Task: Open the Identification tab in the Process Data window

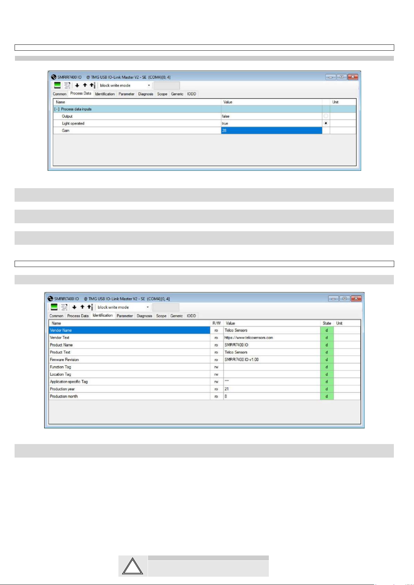Action: coord(105,94)
